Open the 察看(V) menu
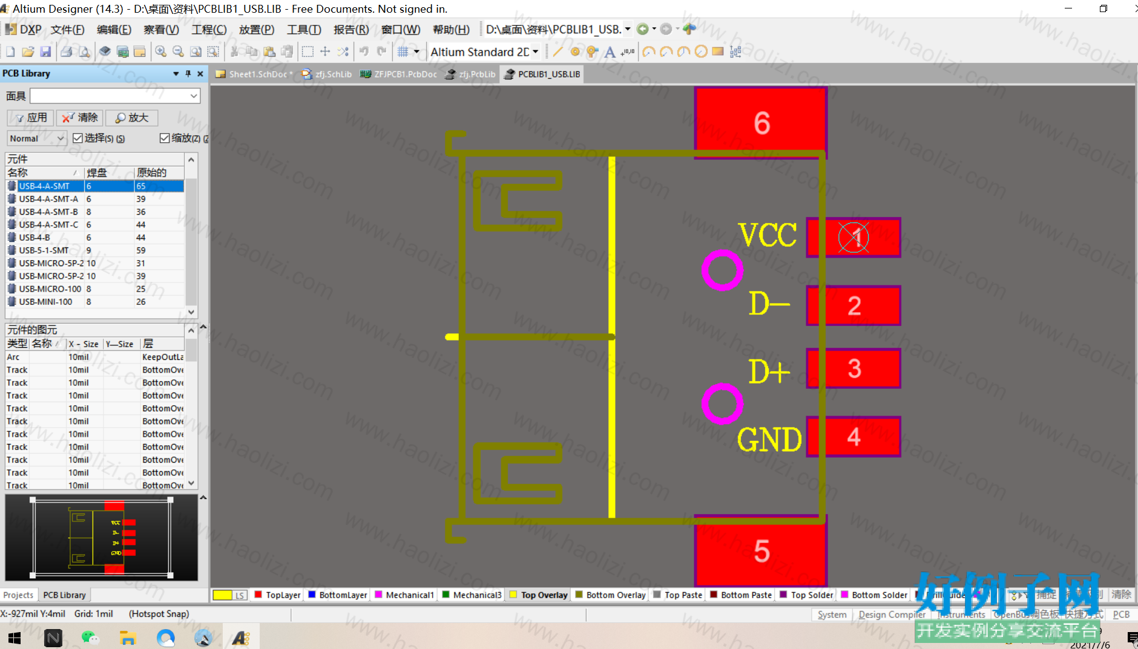This screenshot has height=649, width=1138. [161, 30]
